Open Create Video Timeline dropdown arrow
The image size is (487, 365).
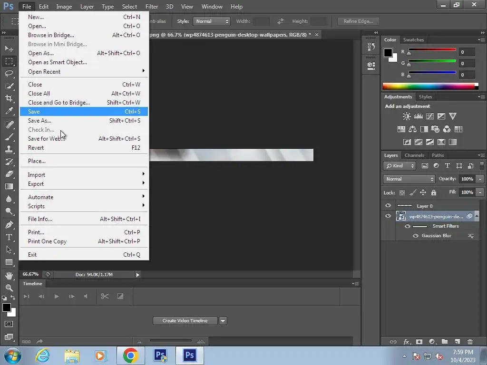pos(223,321)
